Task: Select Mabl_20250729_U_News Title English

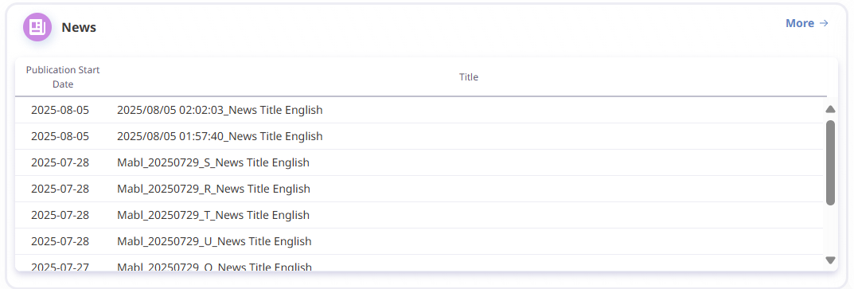Action: click(214, 241)
